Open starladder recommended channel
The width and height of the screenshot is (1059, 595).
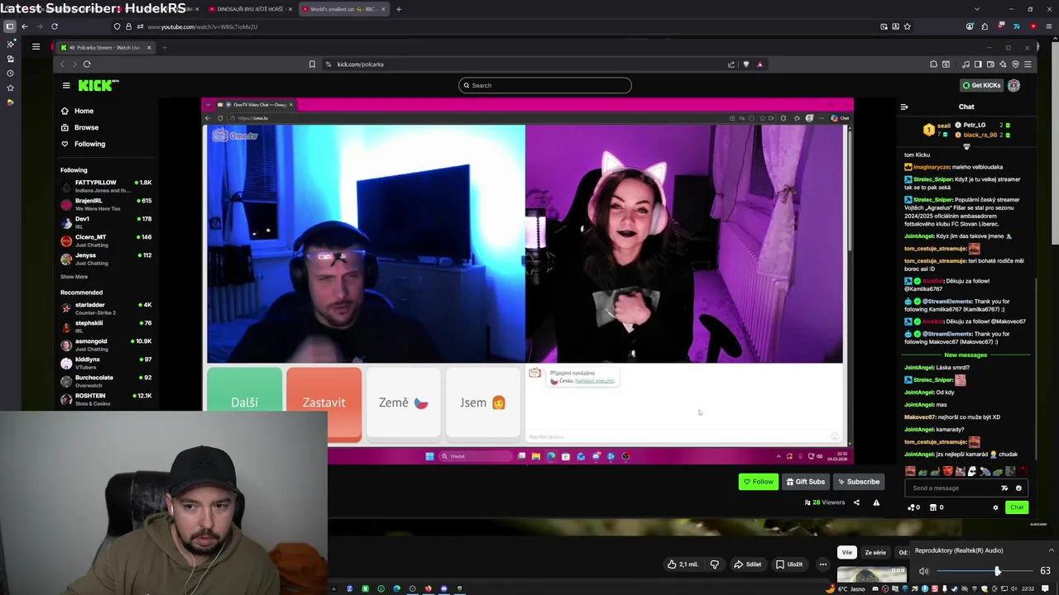(106, 308)
